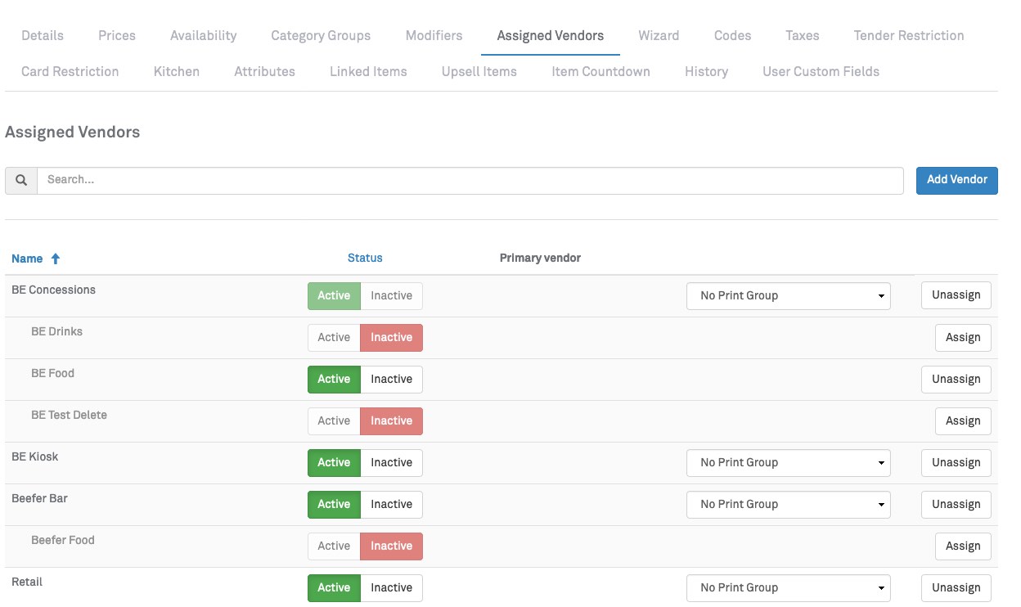Viewport: 1021px width, 607px height.
Task: Go to the Tender Restriction tab
Action: [x=908, y=36]
